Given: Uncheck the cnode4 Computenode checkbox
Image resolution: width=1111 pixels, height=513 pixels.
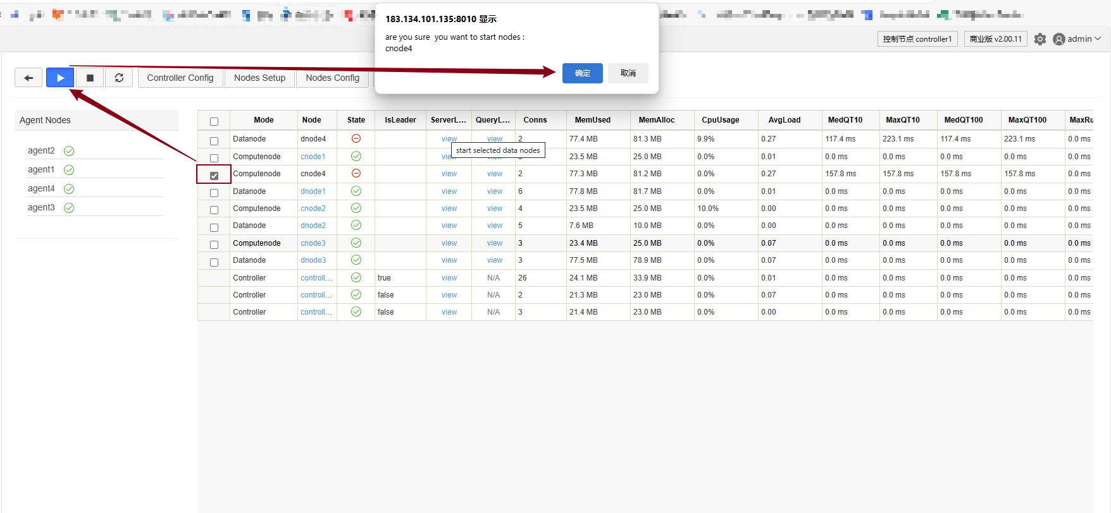Looking at the screenshot, I should [x=214, y=176].
